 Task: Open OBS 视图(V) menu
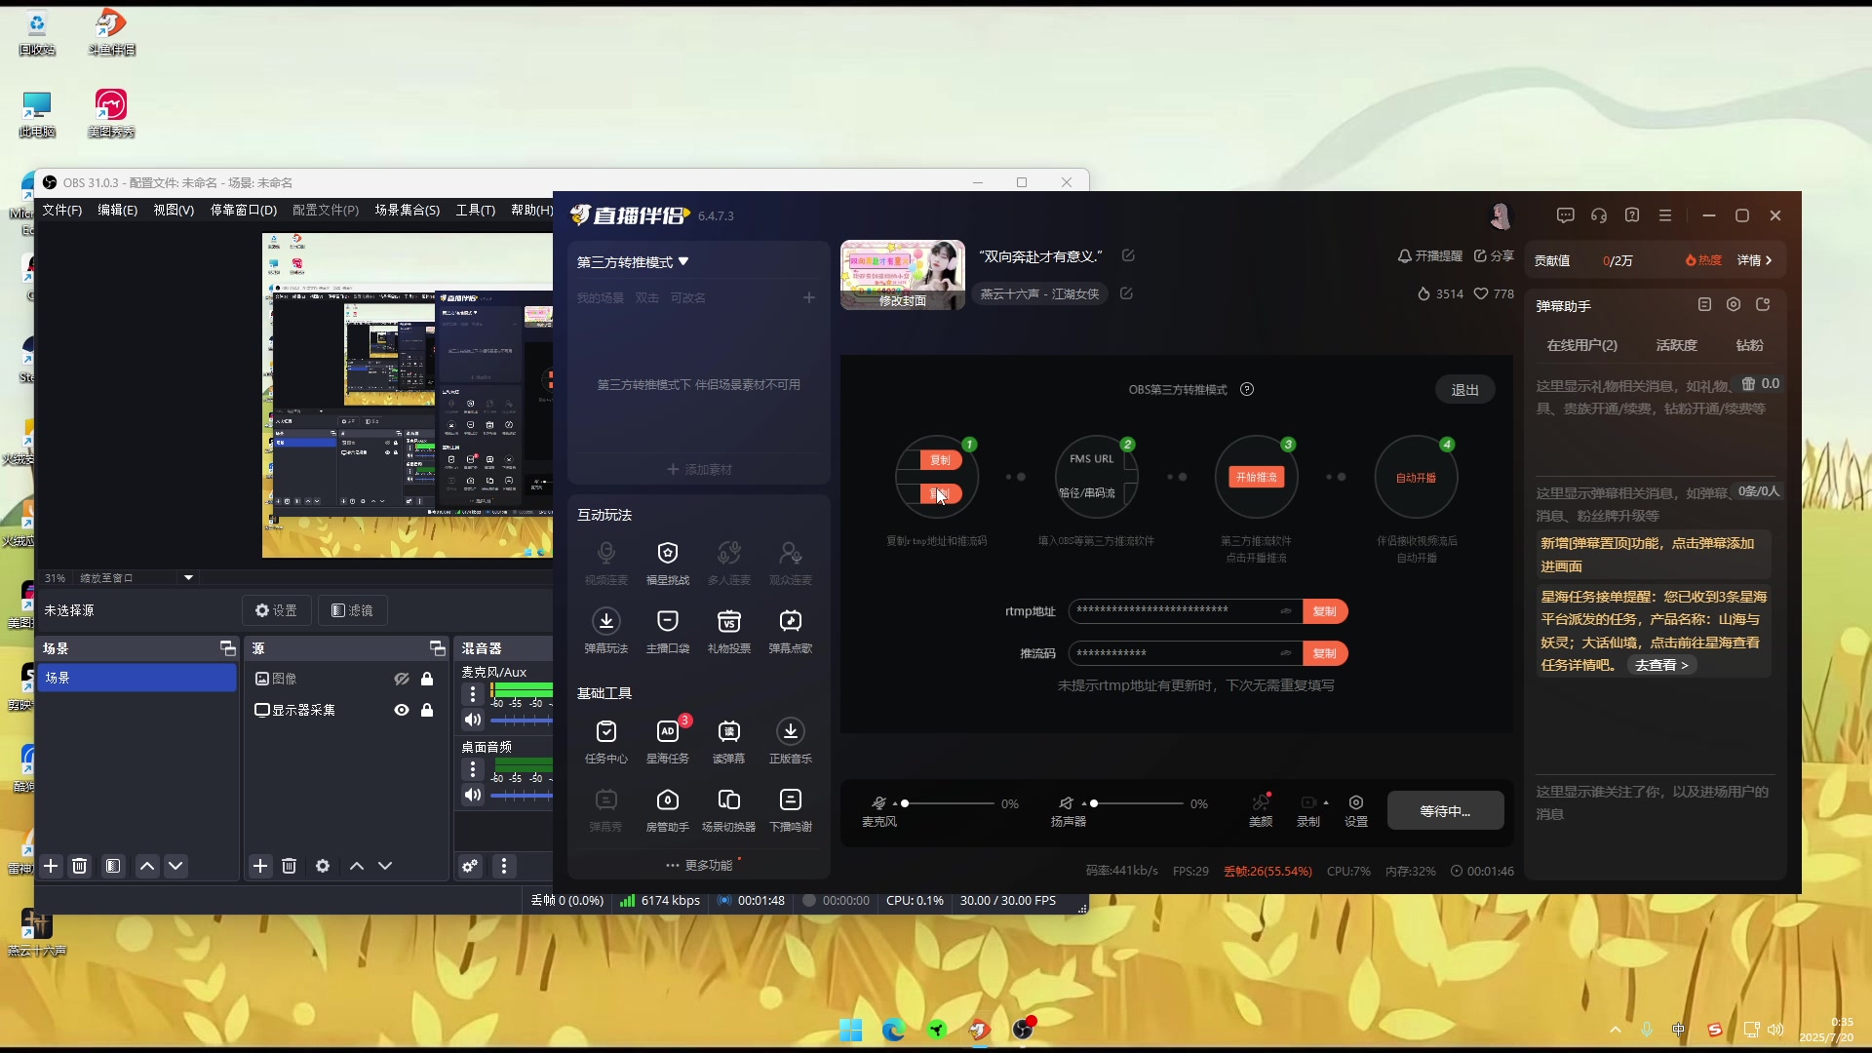click(x=174, y=210)
